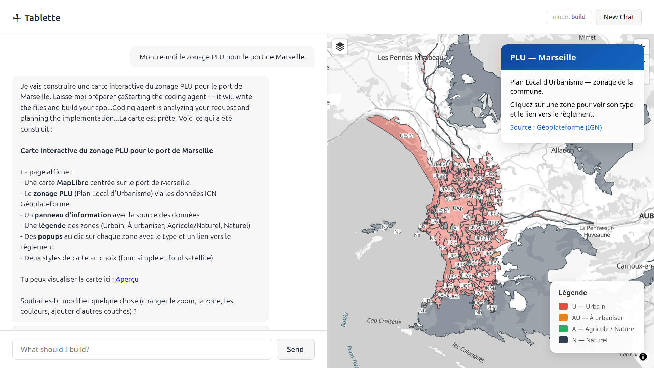
Task: Click the Cap Croisette map label
Action: pyautogui.click(x=384, y=321)
